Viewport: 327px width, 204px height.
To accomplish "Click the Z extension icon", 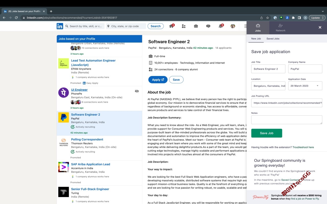I will pyautogui.click(x=287, y=18).
